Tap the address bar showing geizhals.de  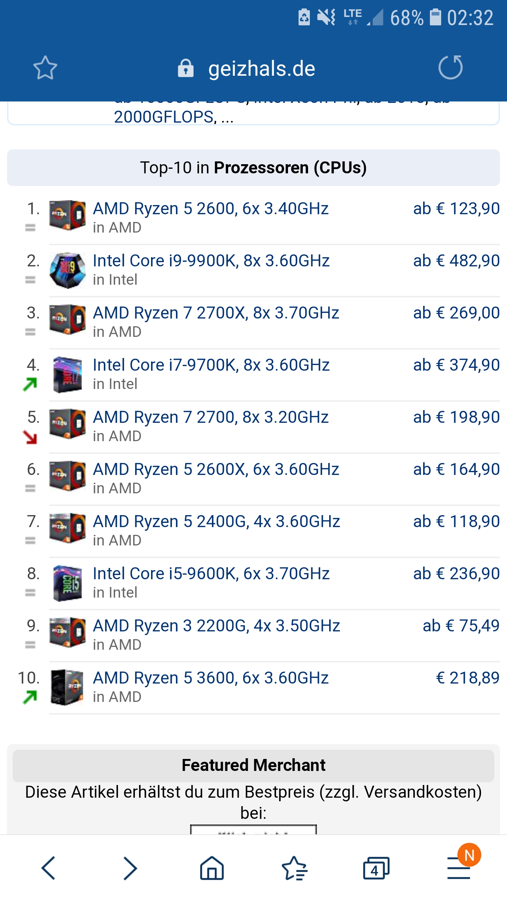click(261, 68)
